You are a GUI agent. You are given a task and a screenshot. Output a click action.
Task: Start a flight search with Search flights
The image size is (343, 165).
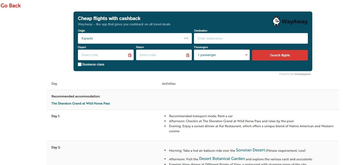coord(280,55)
